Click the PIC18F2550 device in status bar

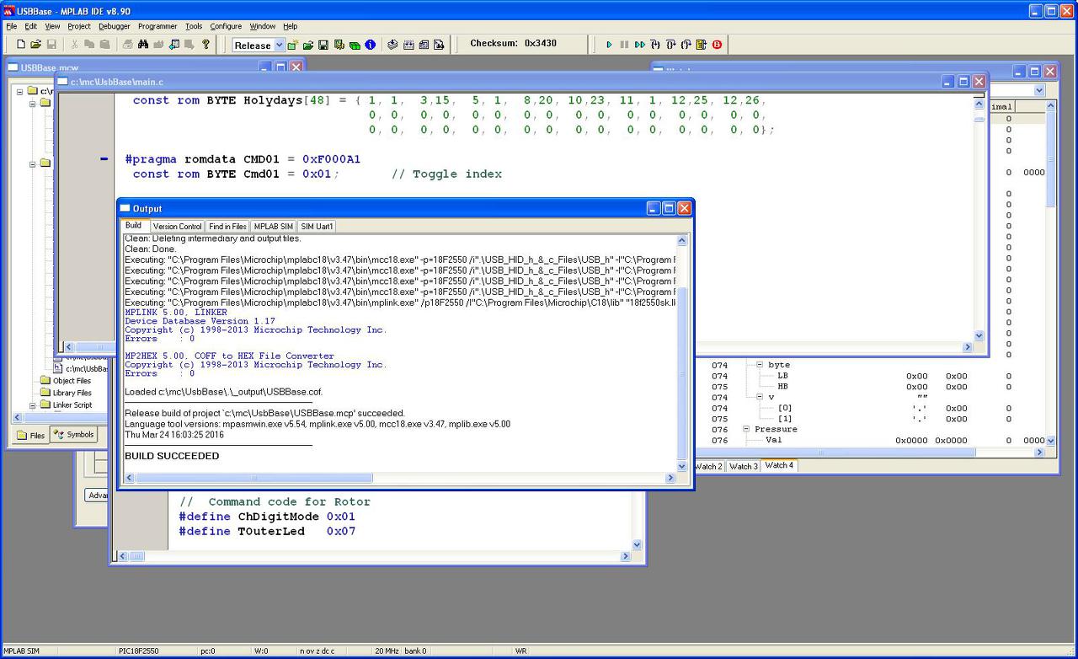[139, 651]
